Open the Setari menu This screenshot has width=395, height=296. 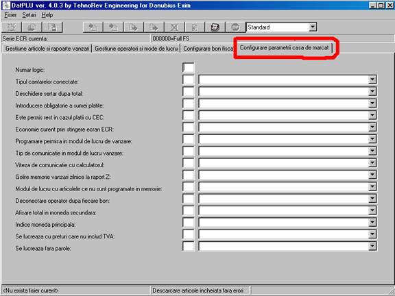29,15
